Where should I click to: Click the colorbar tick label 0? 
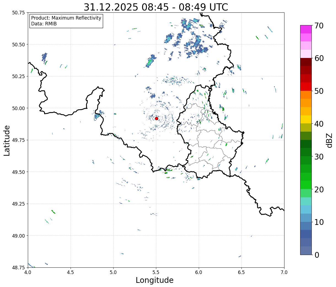pyautogui.click(x=317, y=255)
